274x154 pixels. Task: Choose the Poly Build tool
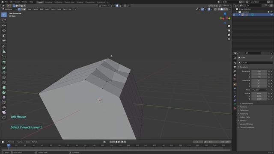(4, 87)
